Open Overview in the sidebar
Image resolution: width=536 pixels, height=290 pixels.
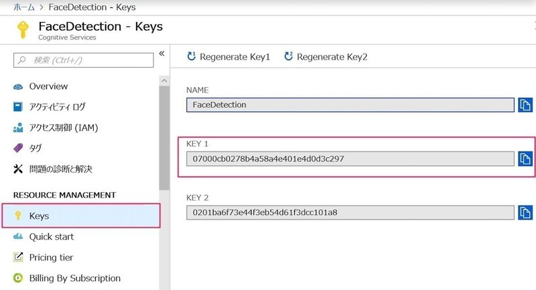coord(48,86)
